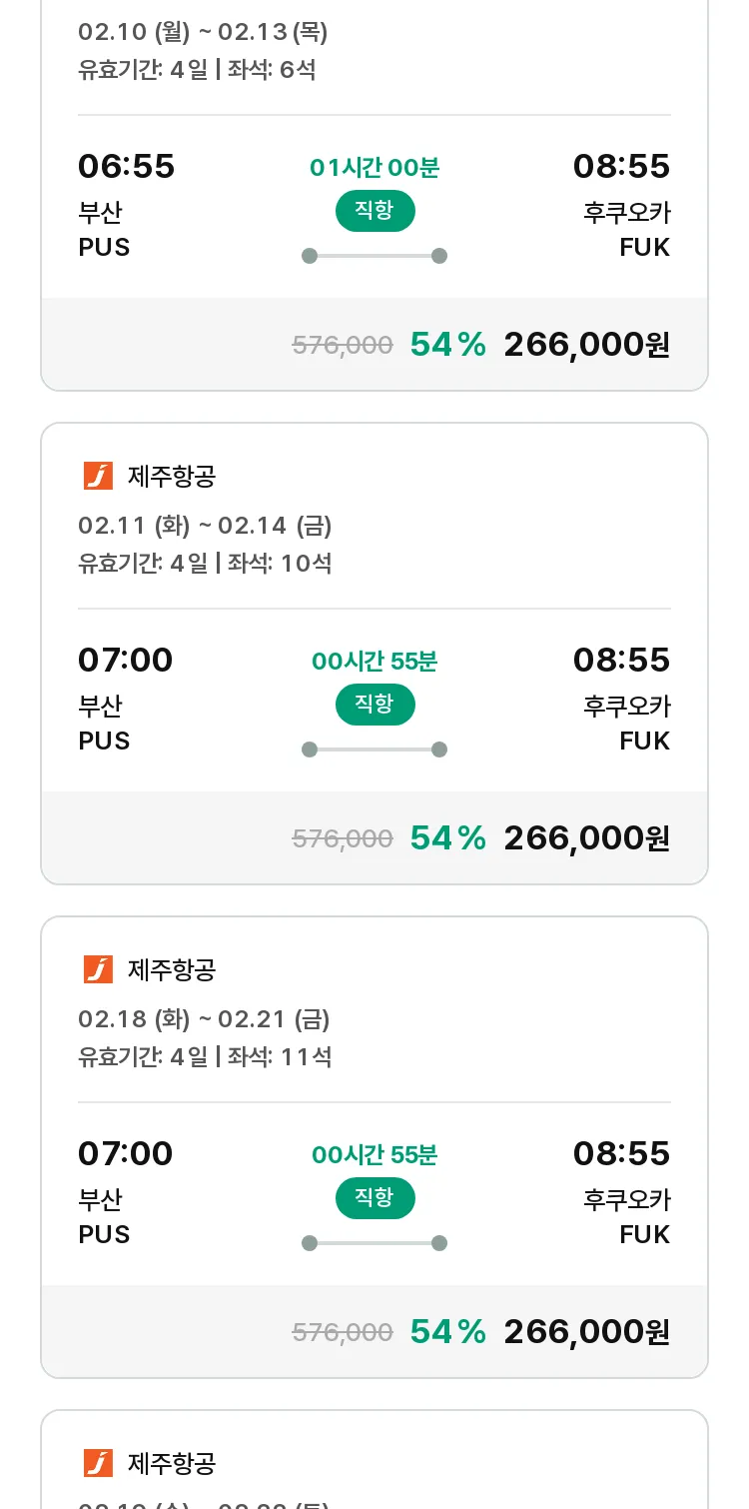Tap the 06:55 부산 departure time
Viewport: 749px width, 1509px height.
(x=126, y=166)
